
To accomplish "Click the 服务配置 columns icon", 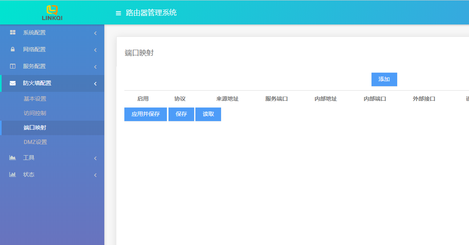I will point(12,66).
